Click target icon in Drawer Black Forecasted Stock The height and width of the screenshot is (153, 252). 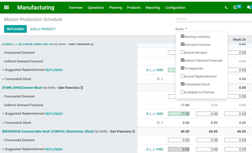[158, 123]
